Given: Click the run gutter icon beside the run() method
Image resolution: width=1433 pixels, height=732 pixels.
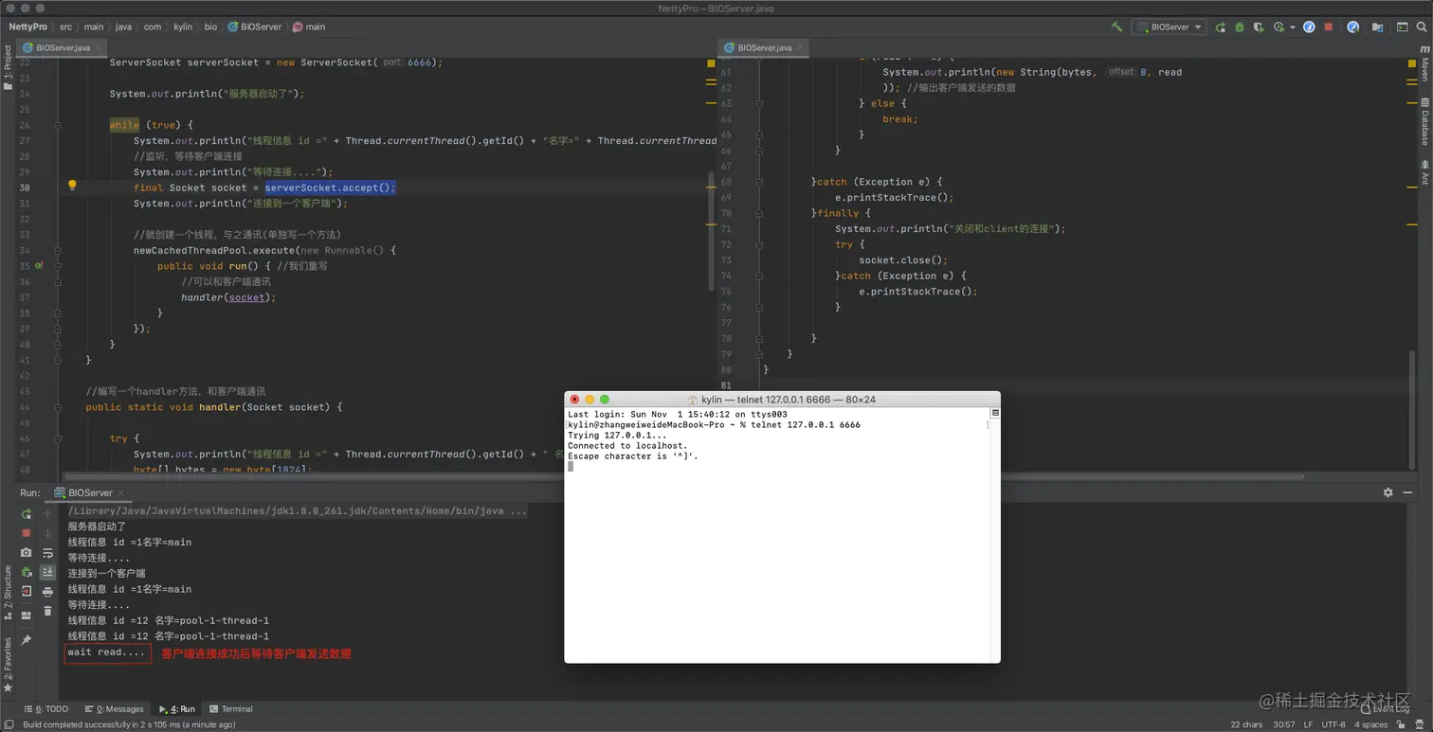Looking at the screenshot, I should click(38, 266).
